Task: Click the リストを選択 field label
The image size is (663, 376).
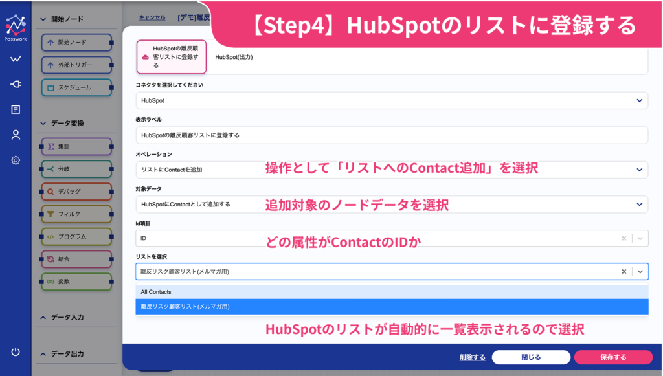Action: point(152,257)
